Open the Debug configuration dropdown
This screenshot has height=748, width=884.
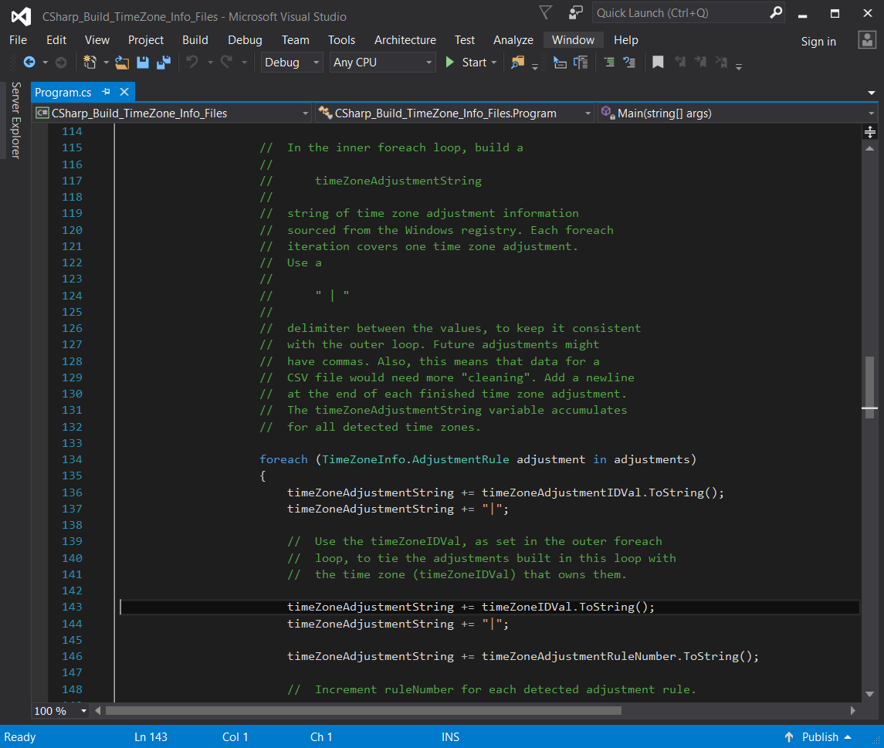293,63
